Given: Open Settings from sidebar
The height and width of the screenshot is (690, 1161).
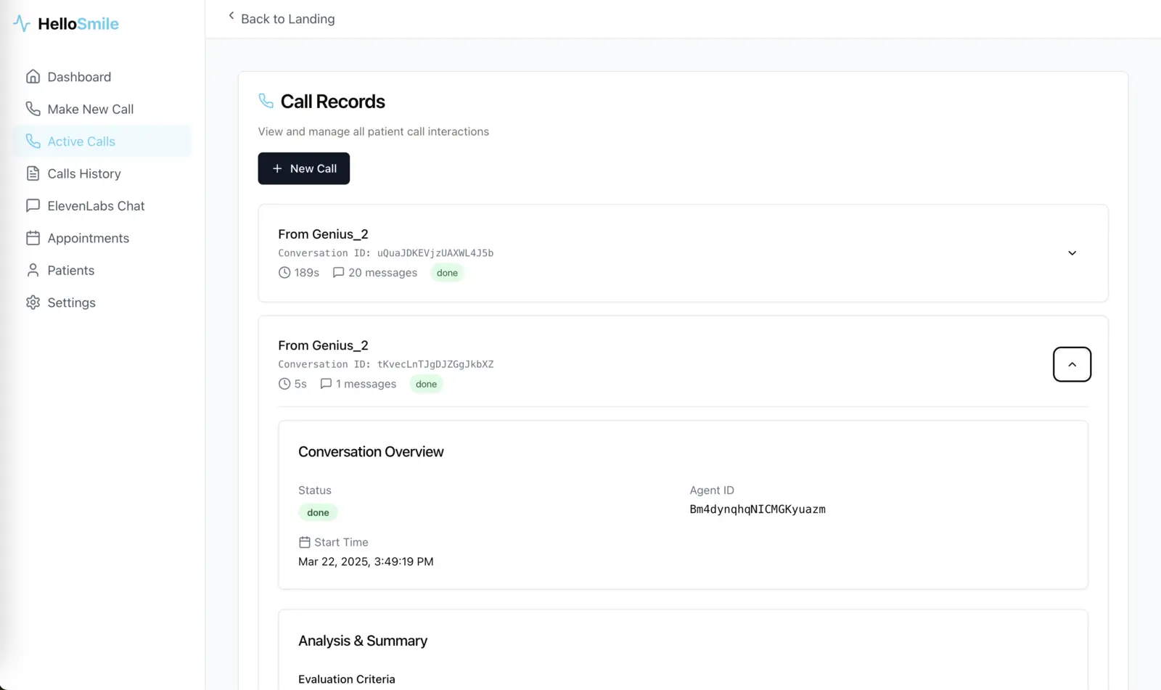Looking at the screenshot, I should coord(102,303).
